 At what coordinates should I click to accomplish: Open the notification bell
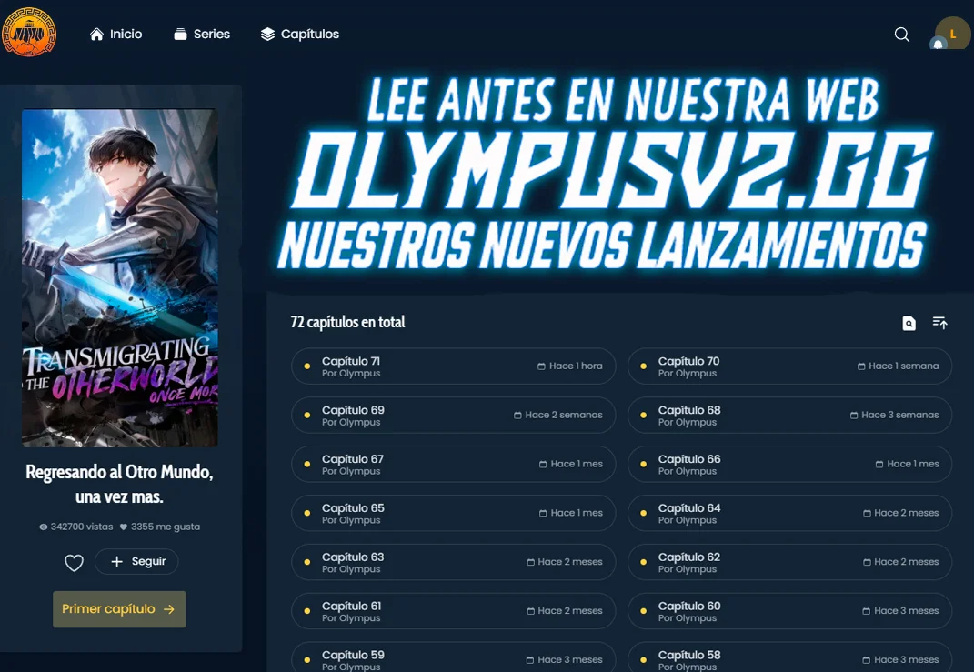click(x=938, y=44)
